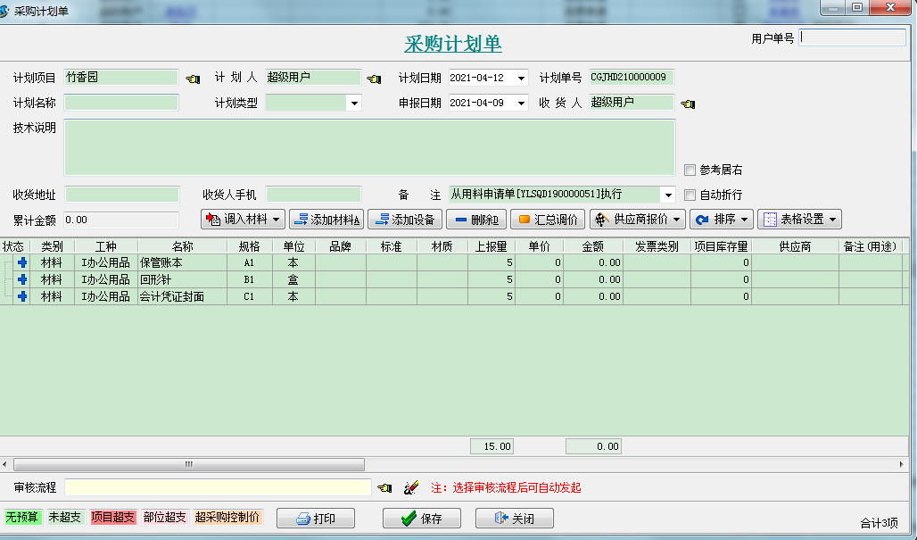This screenshot has width=917, height=540.
Task: Enable the 自动折行 checkbox
Action: pyautogui.click(x=690, y=194)
